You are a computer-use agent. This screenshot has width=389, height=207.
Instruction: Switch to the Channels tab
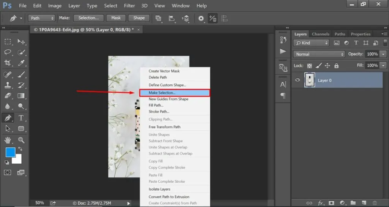[x=321, y=34]
